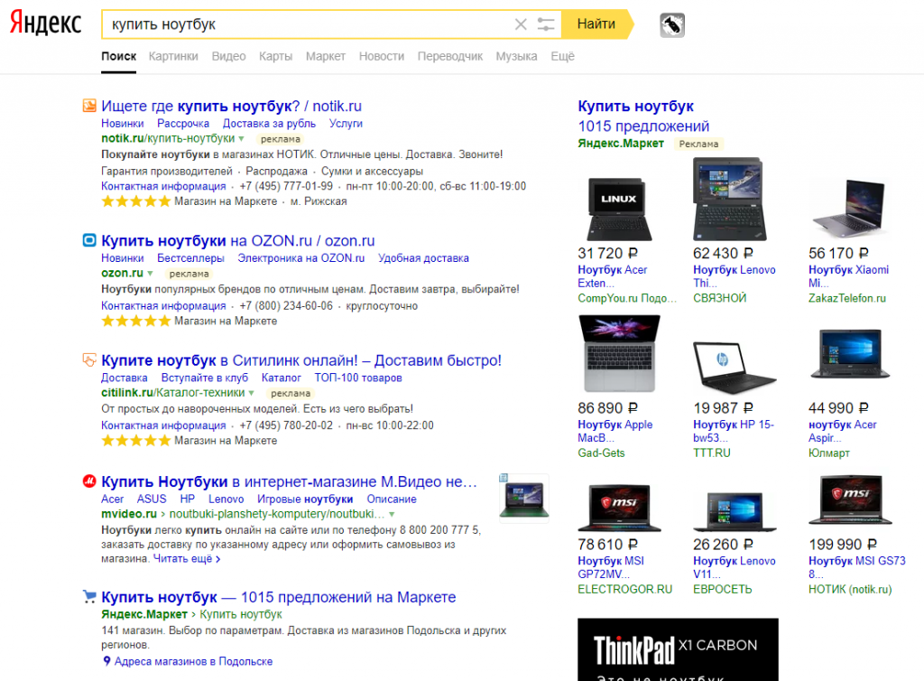Click the shopping cart Маркет favicon

point(89,597)
